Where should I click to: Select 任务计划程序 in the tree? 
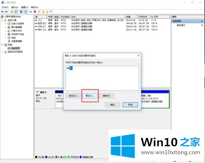click(x=18, y=24)
